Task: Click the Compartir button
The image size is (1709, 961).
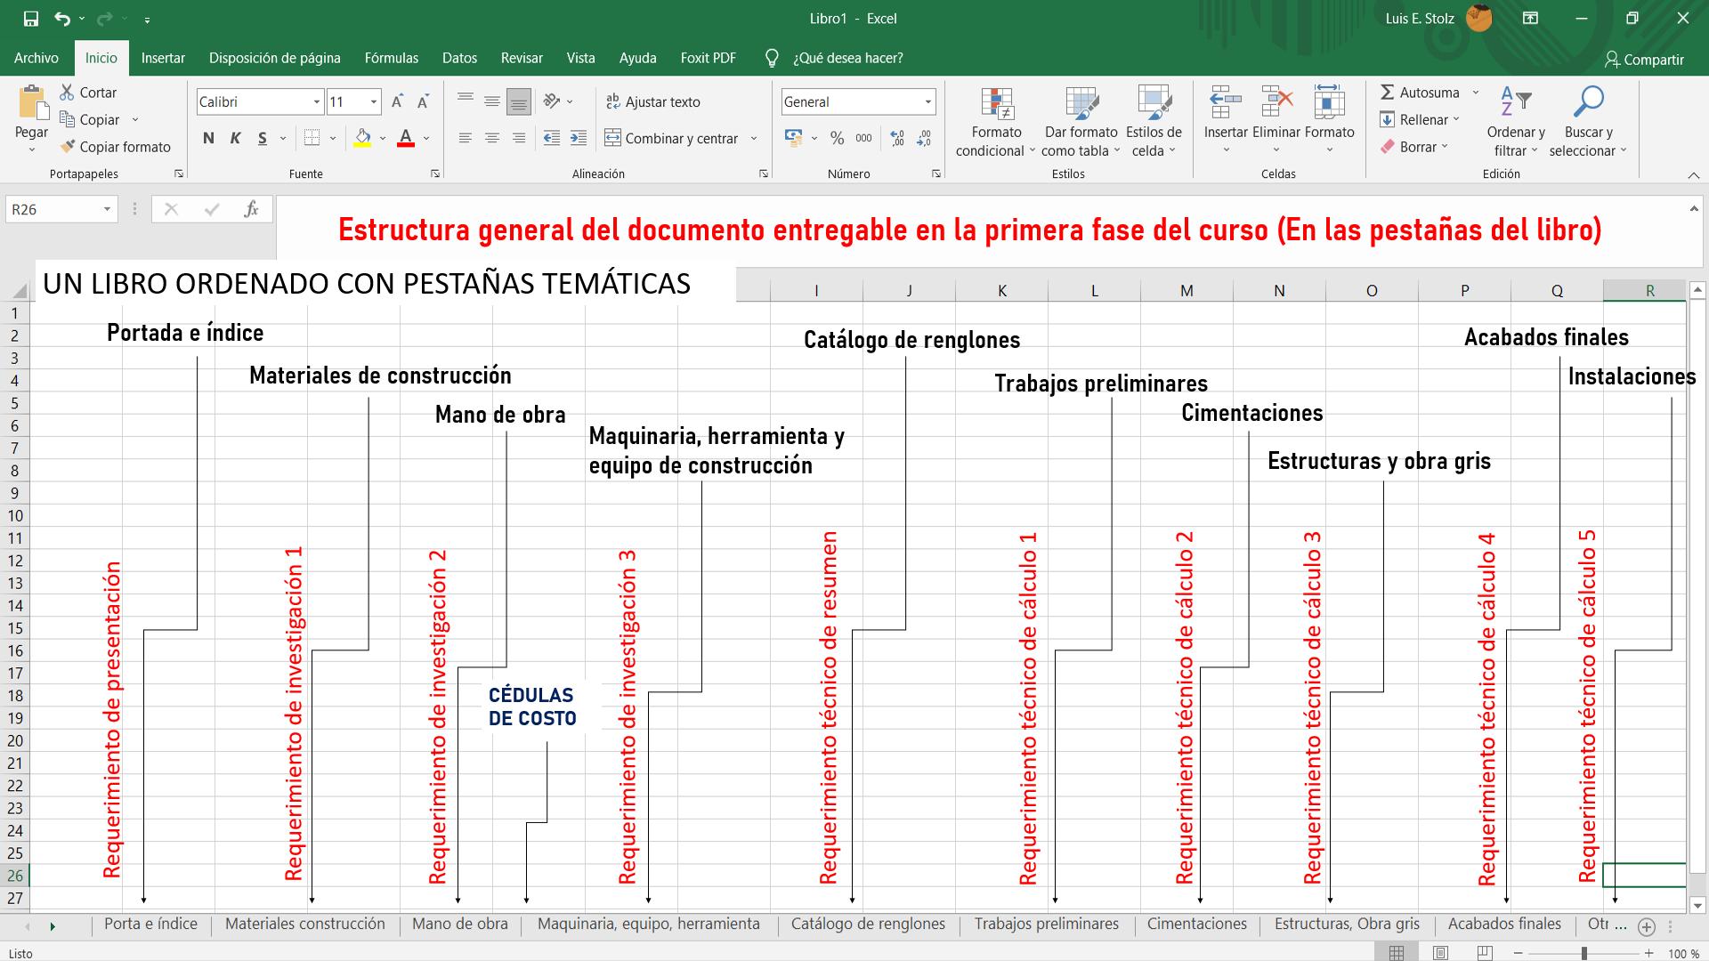Action: tap(1644, 59)
